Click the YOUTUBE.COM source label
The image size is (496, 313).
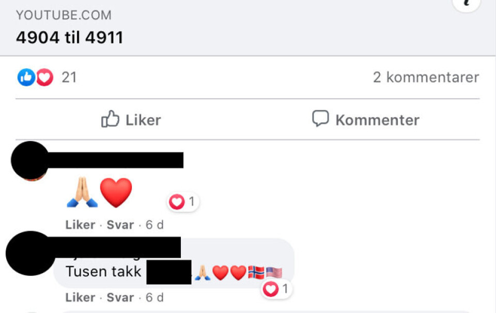(x=64, y=15)
